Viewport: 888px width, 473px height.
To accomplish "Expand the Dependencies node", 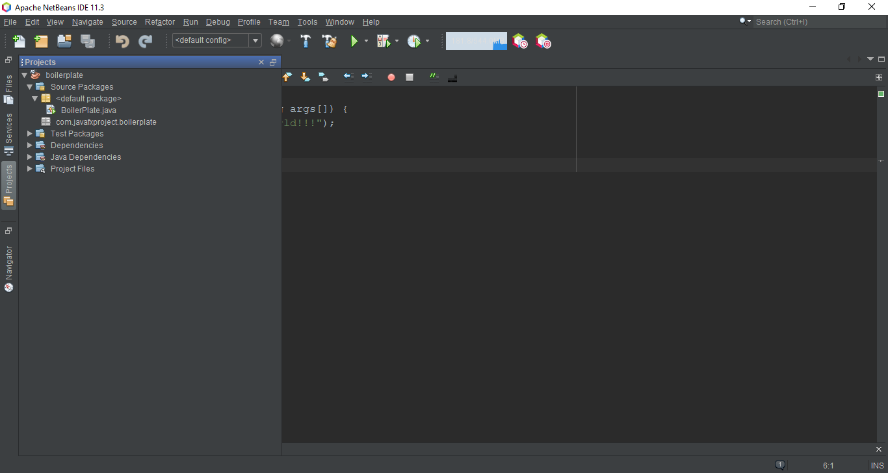I will pos(29,145).
